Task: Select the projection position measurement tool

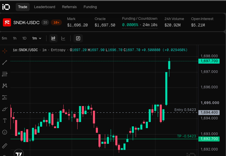Action: [x=5, y=97]
